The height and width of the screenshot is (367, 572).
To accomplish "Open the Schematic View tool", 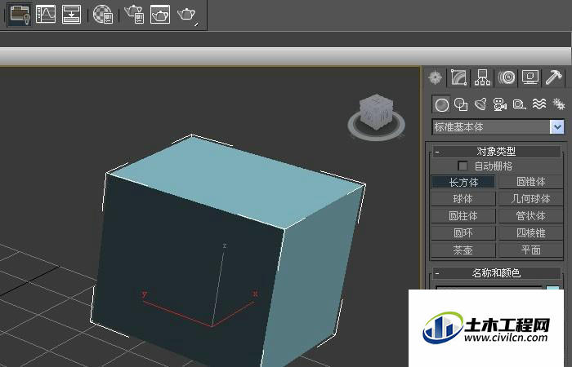I will point(72,14).
